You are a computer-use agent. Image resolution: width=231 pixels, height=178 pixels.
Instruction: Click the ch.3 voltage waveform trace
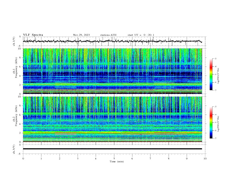[112, 149]
